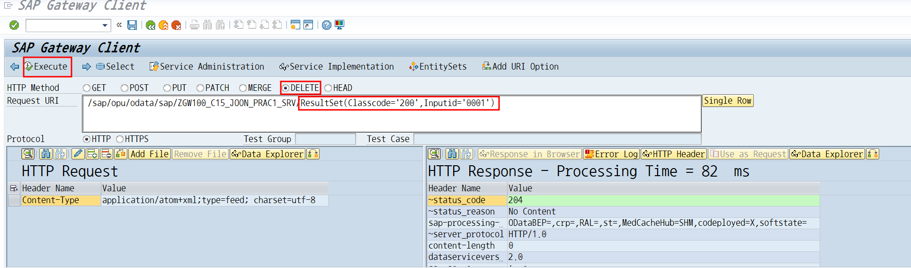911x268 pixels.
Task: Select the PUT HTTP method
Action: (x=167, y=88)
